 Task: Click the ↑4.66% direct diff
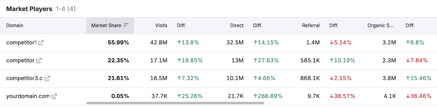(264, 78)
